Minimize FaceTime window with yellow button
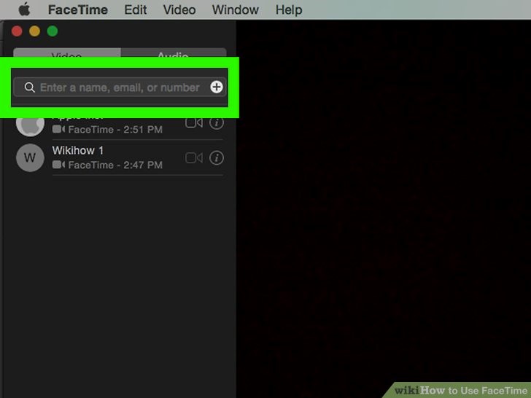 click(x=34, y=31)
